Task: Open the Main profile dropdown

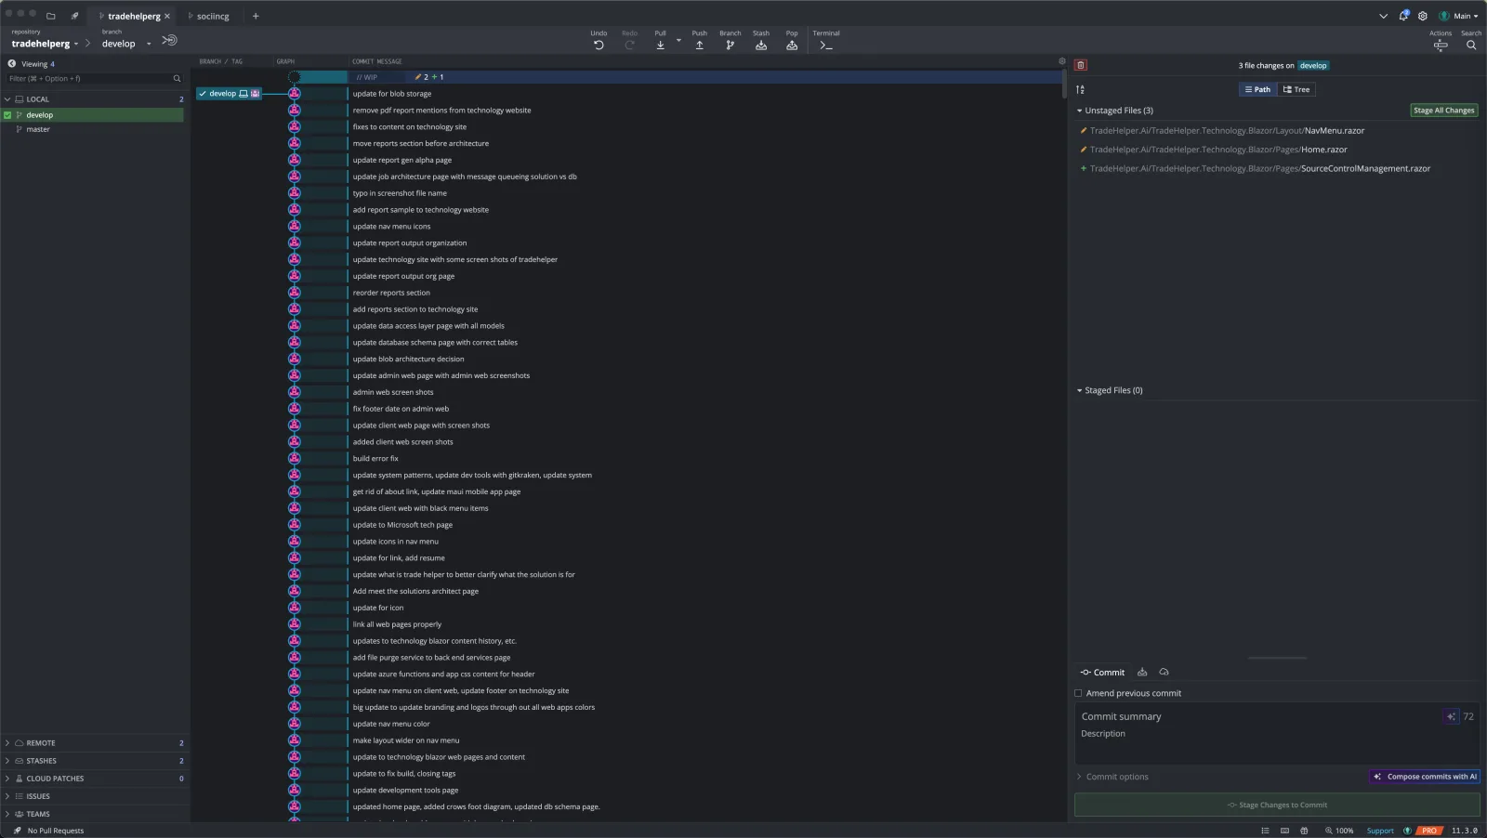Action: point(1458,16)
